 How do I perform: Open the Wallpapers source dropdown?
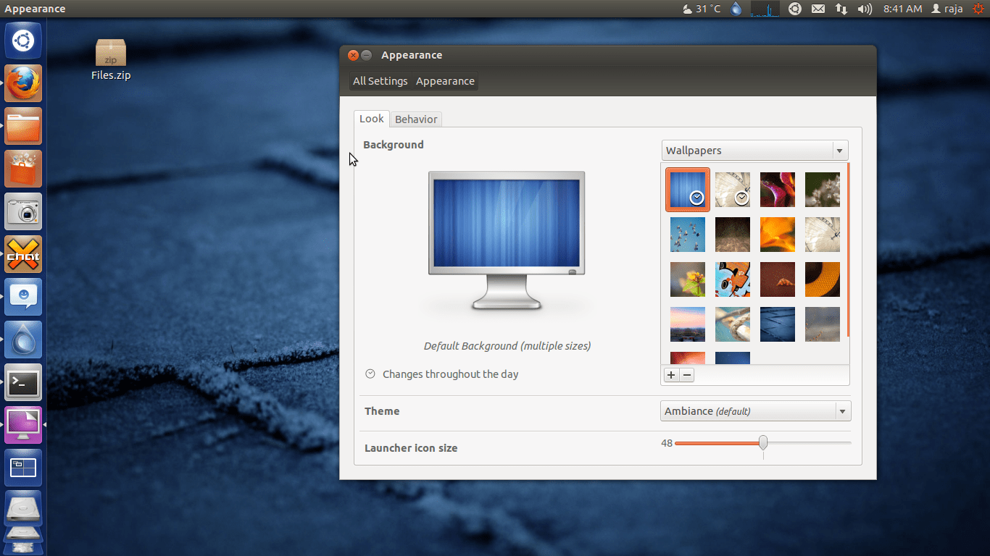tap(754, 150)
